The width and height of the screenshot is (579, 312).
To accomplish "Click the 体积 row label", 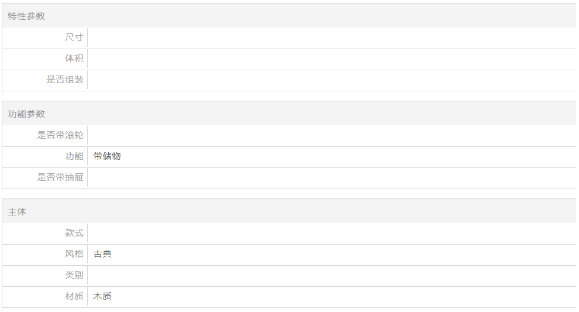I will tap(74, 59).
